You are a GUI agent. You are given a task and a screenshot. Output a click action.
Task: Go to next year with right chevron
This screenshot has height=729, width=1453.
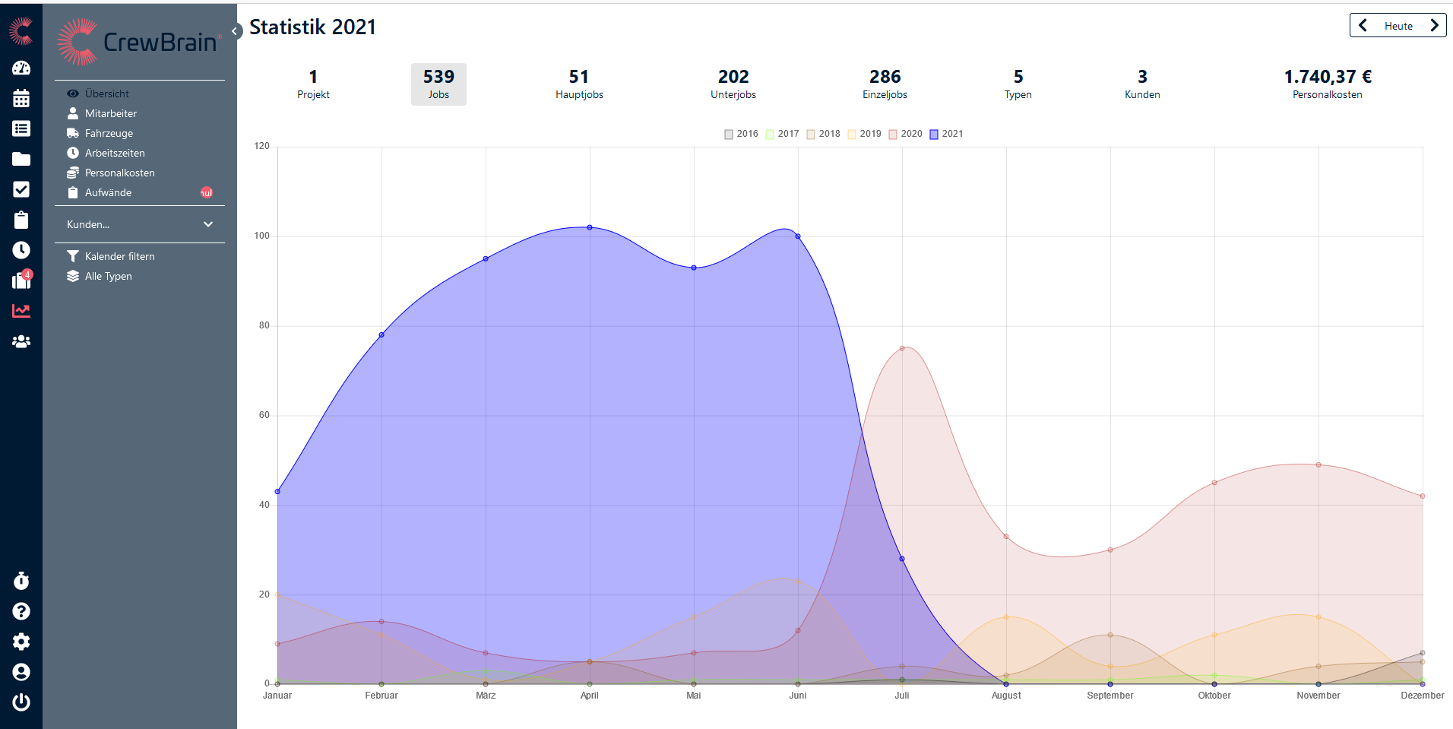1434,25
